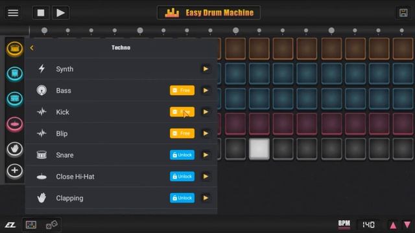Select the white clap track icon
This screenshot has width=415, height=233.
15,149
